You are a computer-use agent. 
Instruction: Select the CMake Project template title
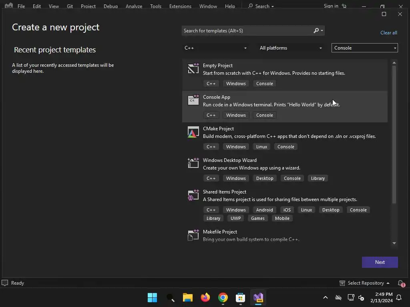218,129
